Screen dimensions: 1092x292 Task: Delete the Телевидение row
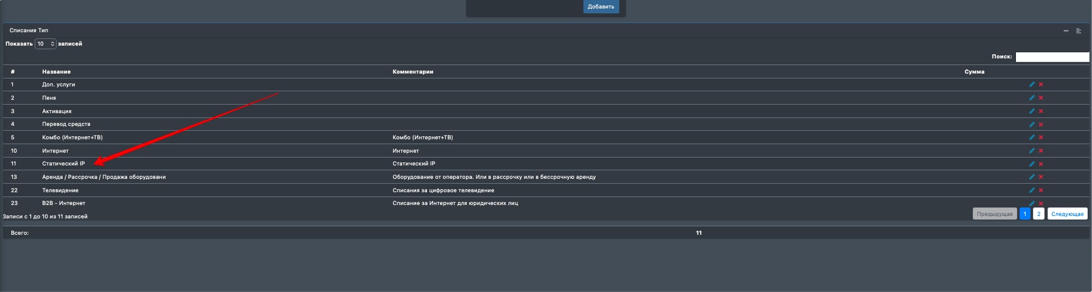pos(1041,190)
